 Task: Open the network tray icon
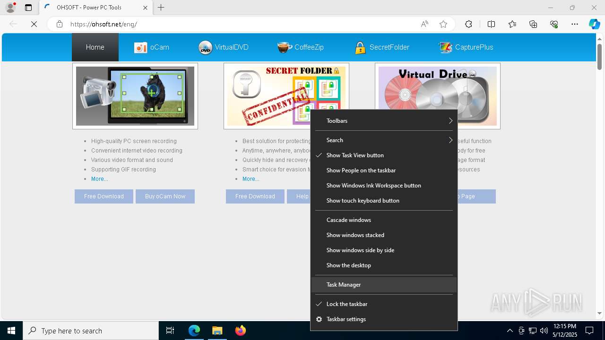[x=532, y=331]
